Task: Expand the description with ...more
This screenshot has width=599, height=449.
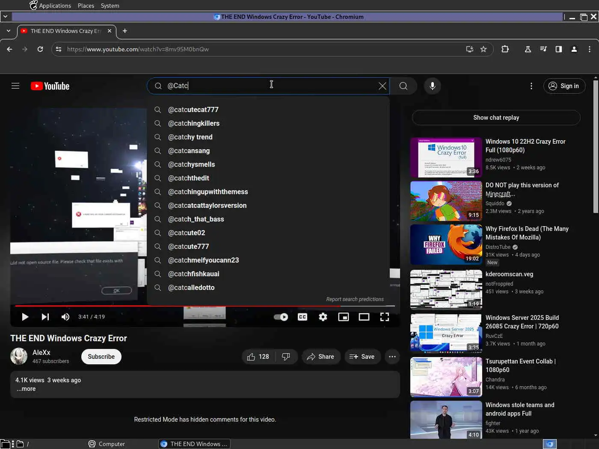Action: tap(26, 389)
